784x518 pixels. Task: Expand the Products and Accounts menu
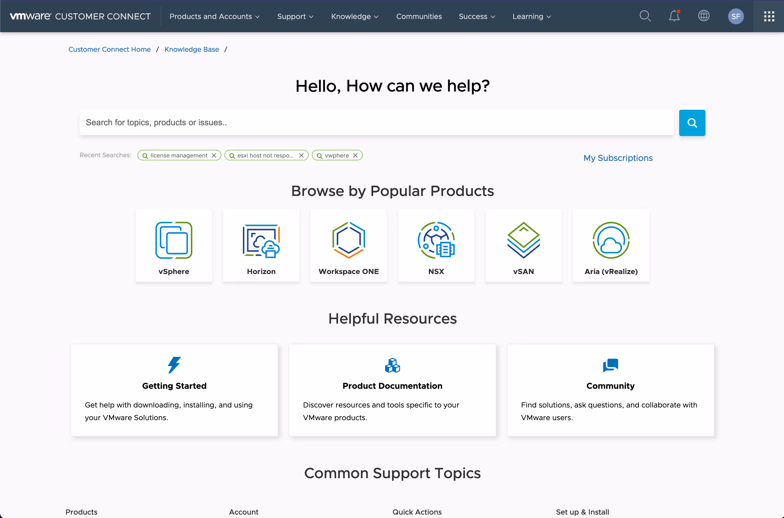tap(214, 16)
